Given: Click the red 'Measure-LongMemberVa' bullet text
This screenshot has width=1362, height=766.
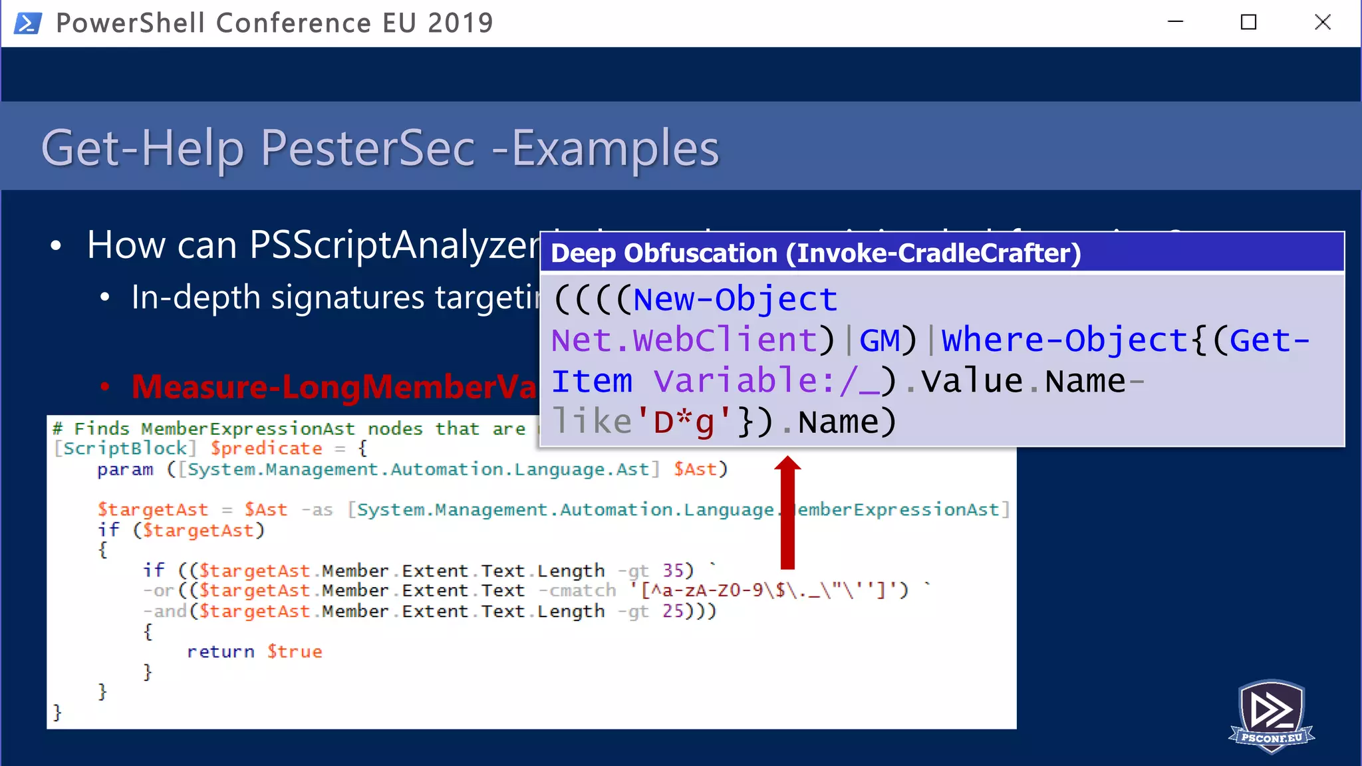Looking at the screenshot, I should (335, 386).
